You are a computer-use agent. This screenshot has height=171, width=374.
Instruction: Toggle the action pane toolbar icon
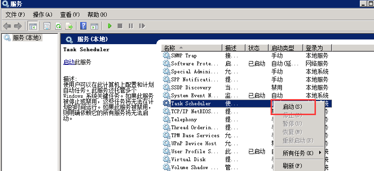tap(94, 26)
